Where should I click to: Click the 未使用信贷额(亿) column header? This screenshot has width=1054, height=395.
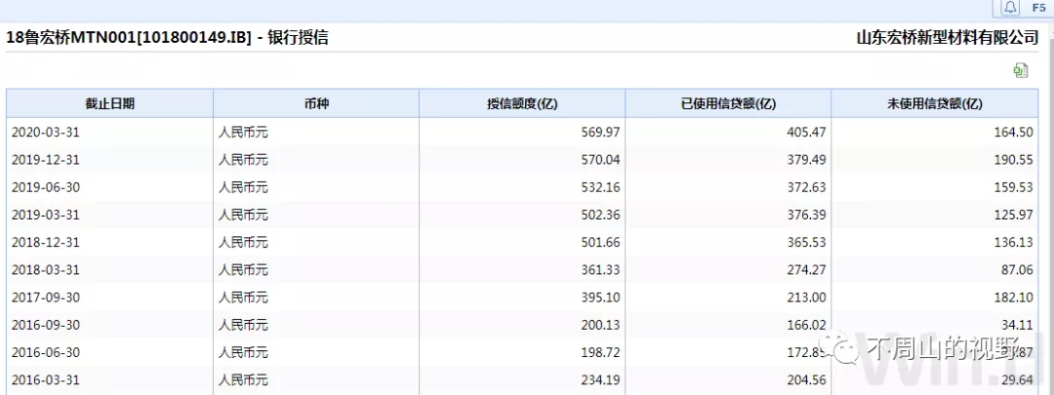(934, 103)
